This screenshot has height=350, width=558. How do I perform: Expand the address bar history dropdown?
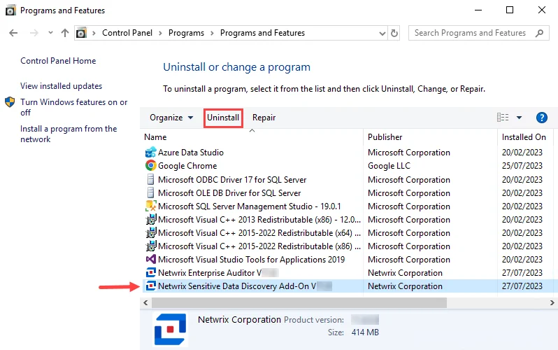coord(382,34)
